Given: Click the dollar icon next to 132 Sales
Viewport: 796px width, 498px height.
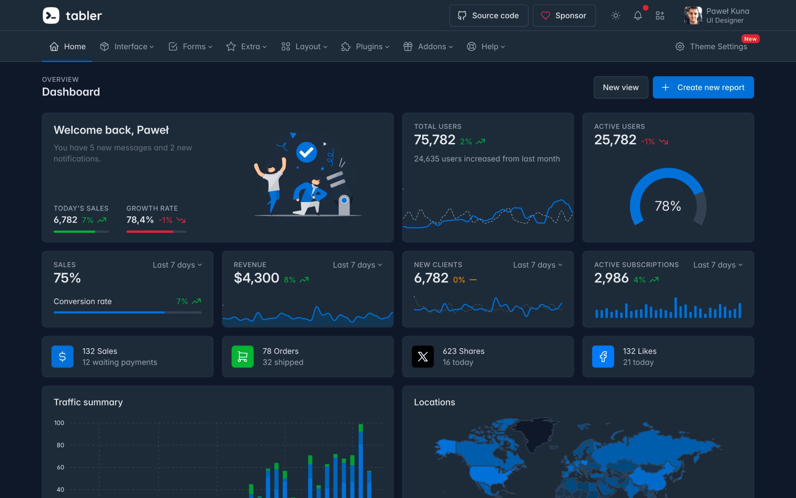Looking at the screenshot, I should [62, 356].
